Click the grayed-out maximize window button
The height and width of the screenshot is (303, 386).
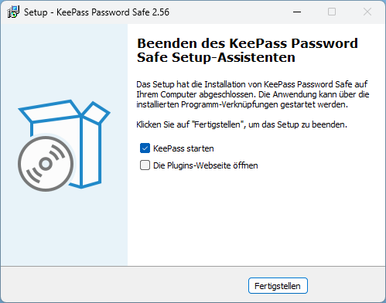[x=332, y=12]
